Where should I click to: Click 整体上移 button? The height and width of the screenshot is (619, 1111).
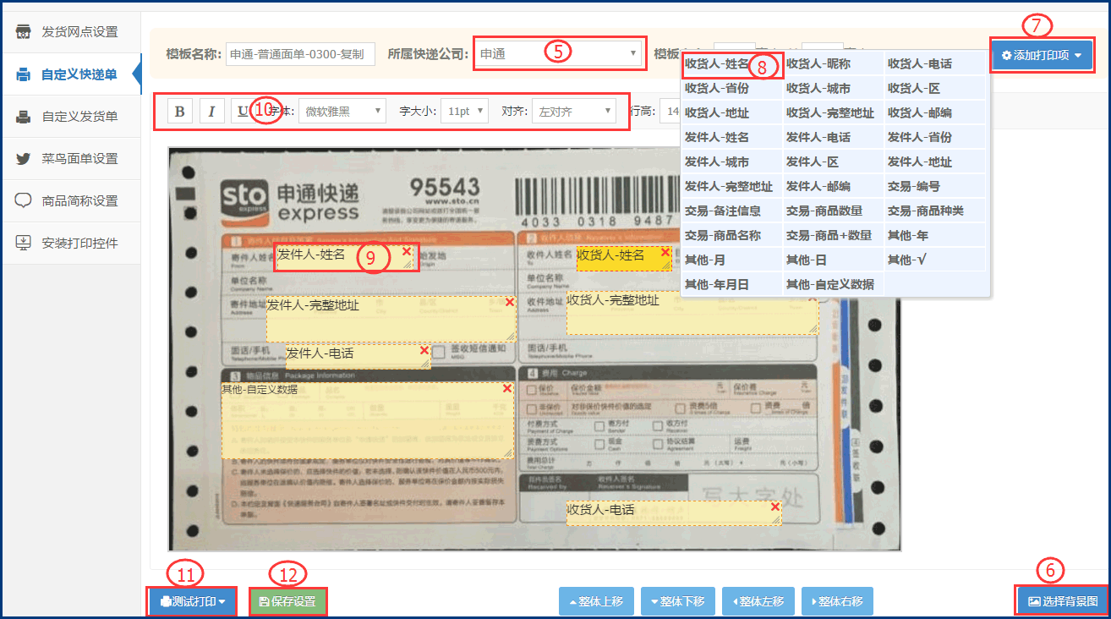(x=596, y=602)
